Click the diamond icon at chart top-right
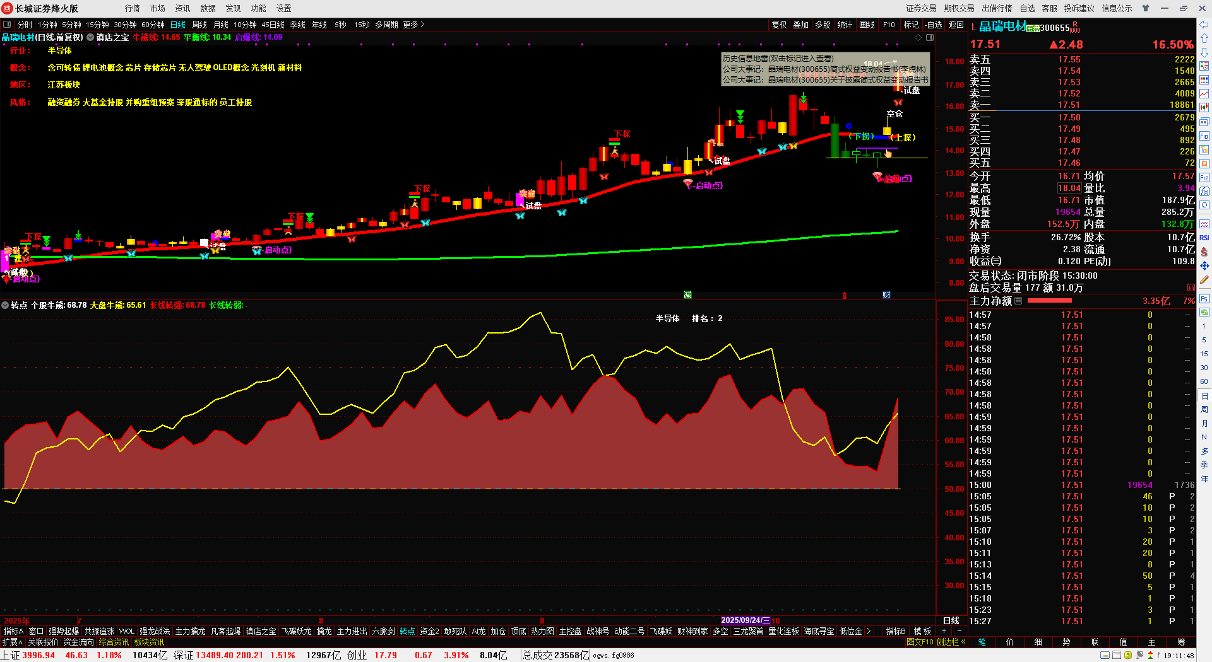 [x=918, y=38]
